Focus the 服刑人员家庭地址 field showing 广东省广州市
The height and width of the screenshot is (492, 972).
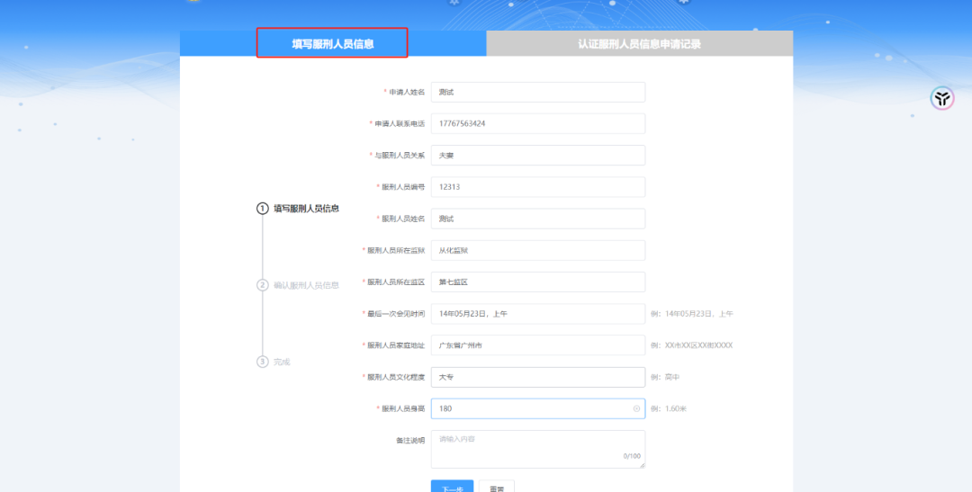pyautogui.click(x=537, y=345)
